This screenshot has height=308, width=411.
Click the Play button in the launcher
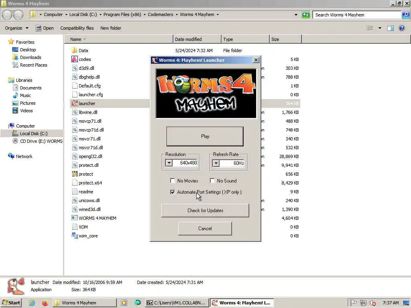point(205,136)
